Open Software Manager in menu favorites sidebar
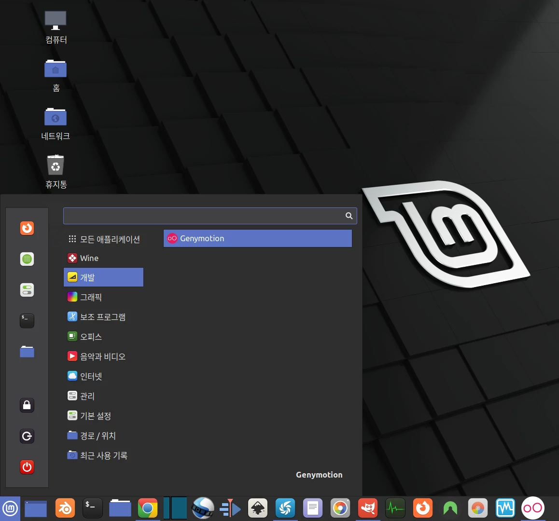 (x=27, y=259)
